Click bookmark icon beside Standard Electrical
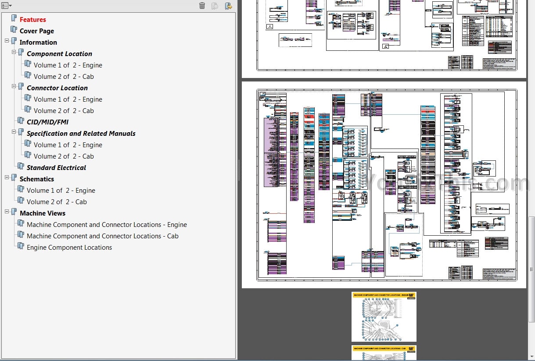 coord(21,167)
